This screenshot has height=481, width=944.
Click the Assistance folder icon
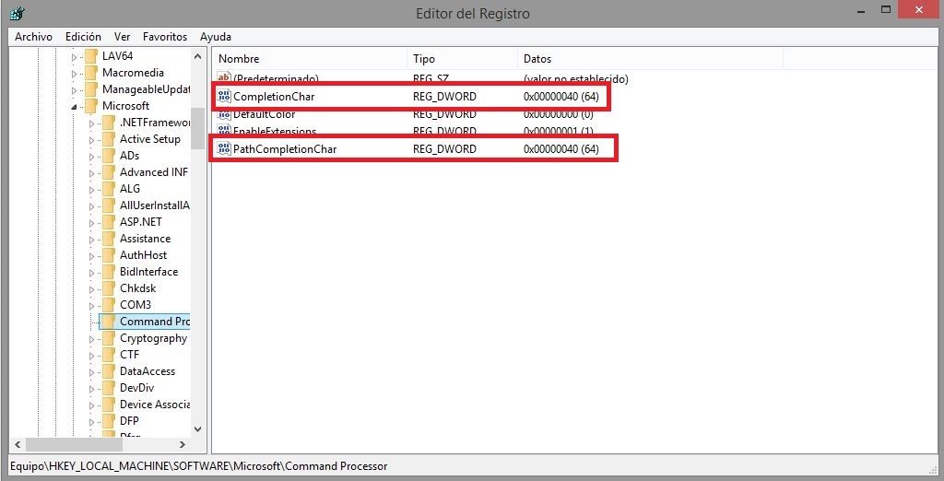pyautogui.click(x=109, y=239)
